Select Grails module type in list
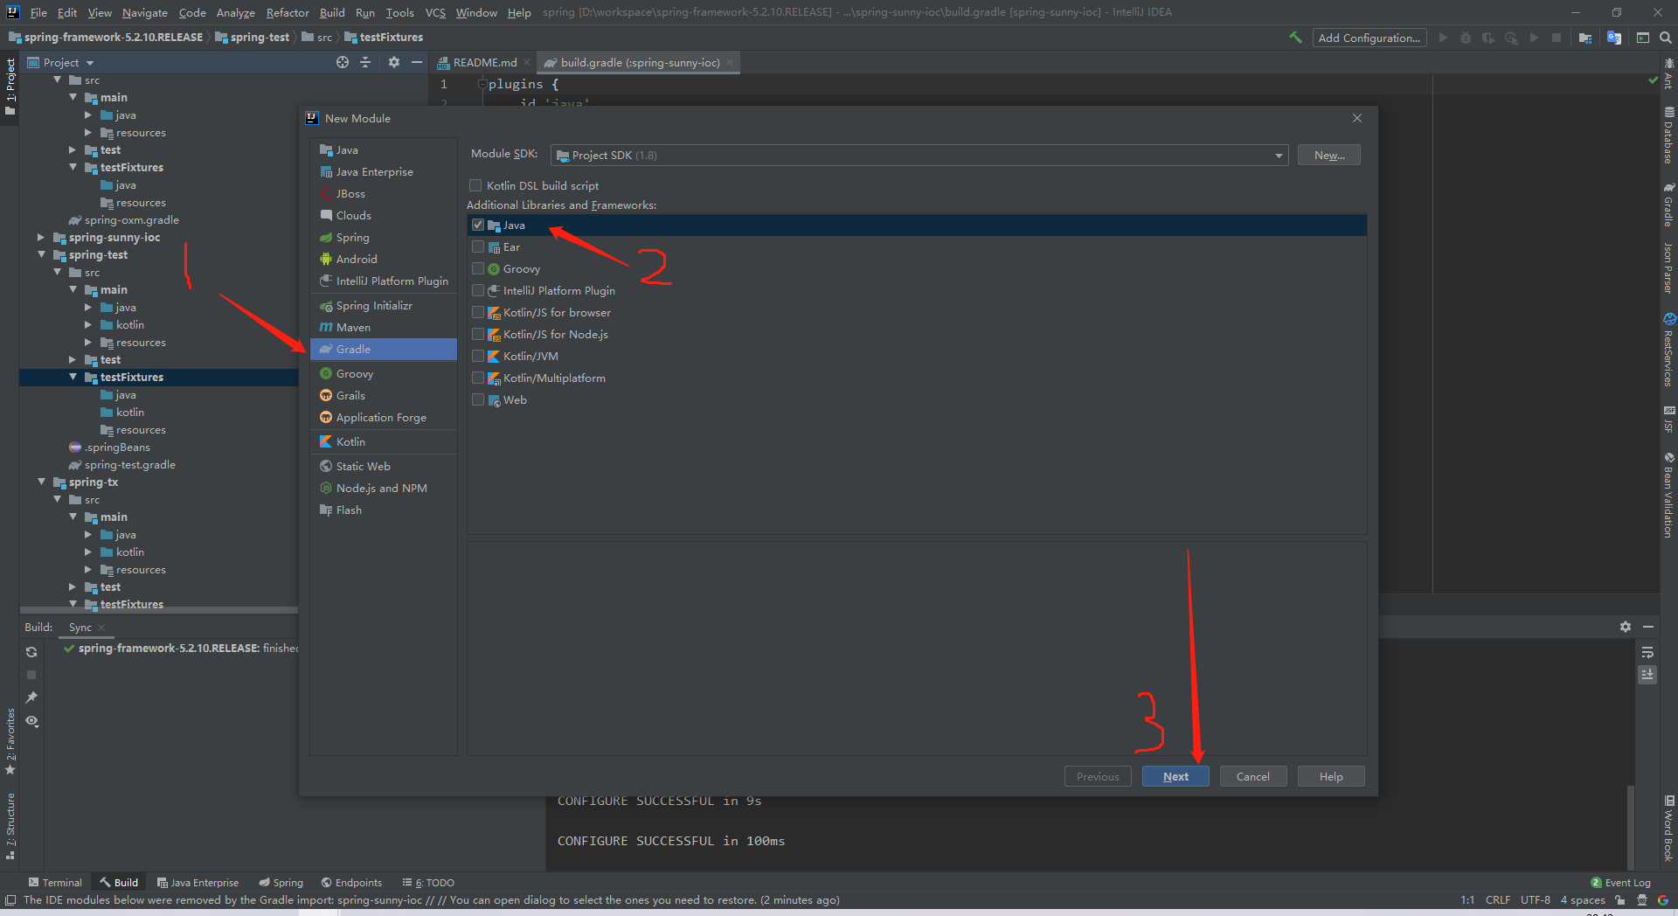1678x916 pixels. pyautogui.click(x=383, y=395)
